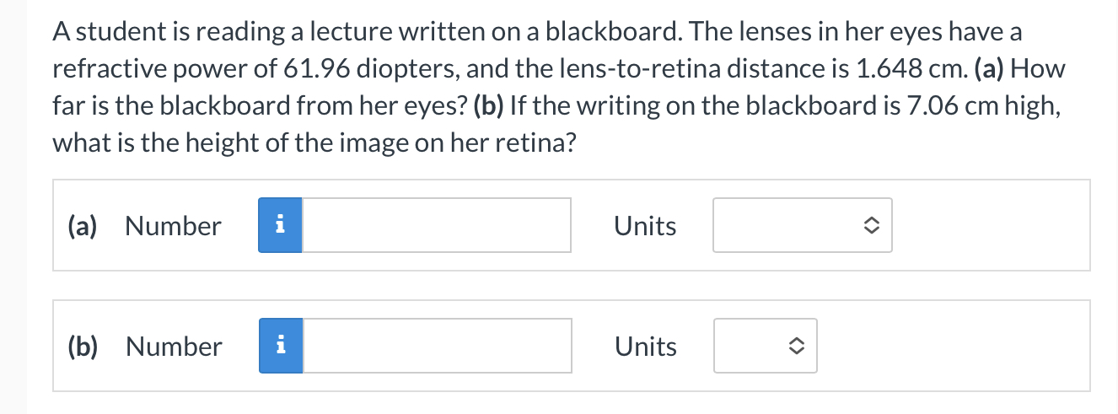Click the chevron arrows on part (b) Units selector
This screenshot has width=1118, height=414.
click(x=796, y=347)
